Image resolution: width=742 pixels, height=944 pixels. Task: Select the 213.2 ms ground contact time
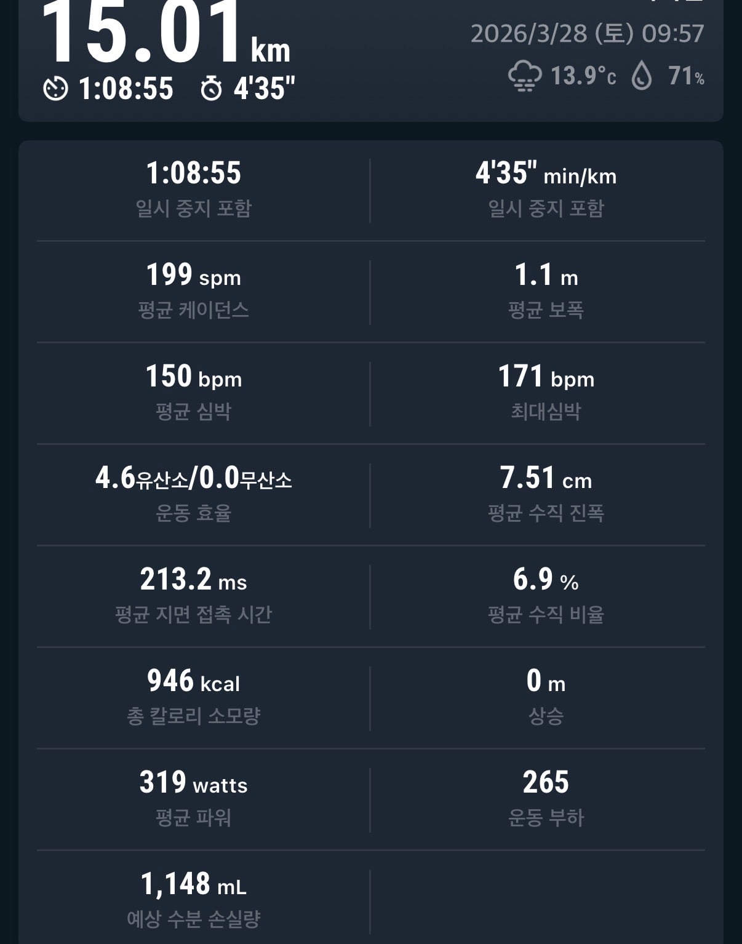(194, 596)
